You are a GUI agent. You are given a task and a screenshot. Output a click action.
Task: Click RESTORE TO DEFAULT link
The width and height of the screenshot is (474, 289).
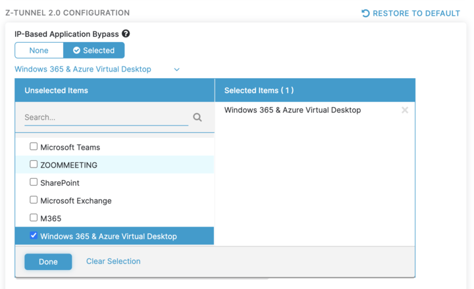[416, 13]
